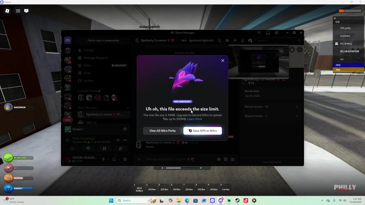Viewport: 365px width, 205px height.
Task: Mute Discord microphone
Action: click(x=104, y=159)
